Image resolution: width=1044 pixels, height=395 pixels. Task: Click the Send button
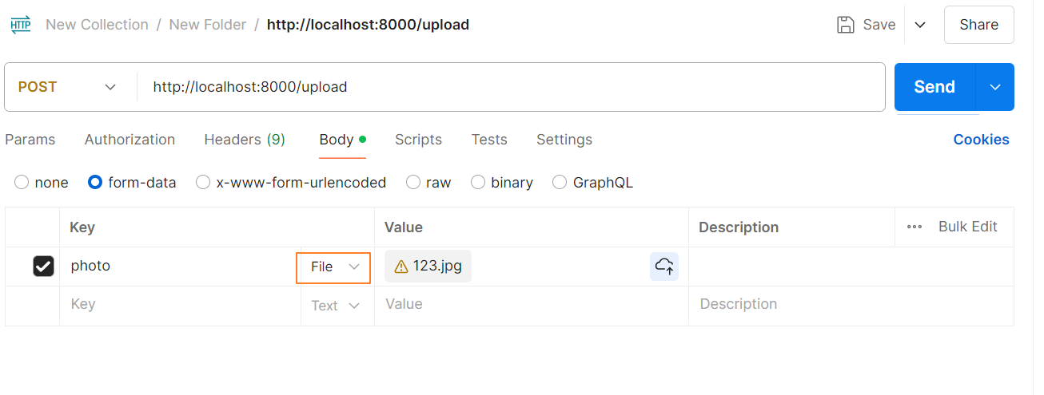coord(934,87)
